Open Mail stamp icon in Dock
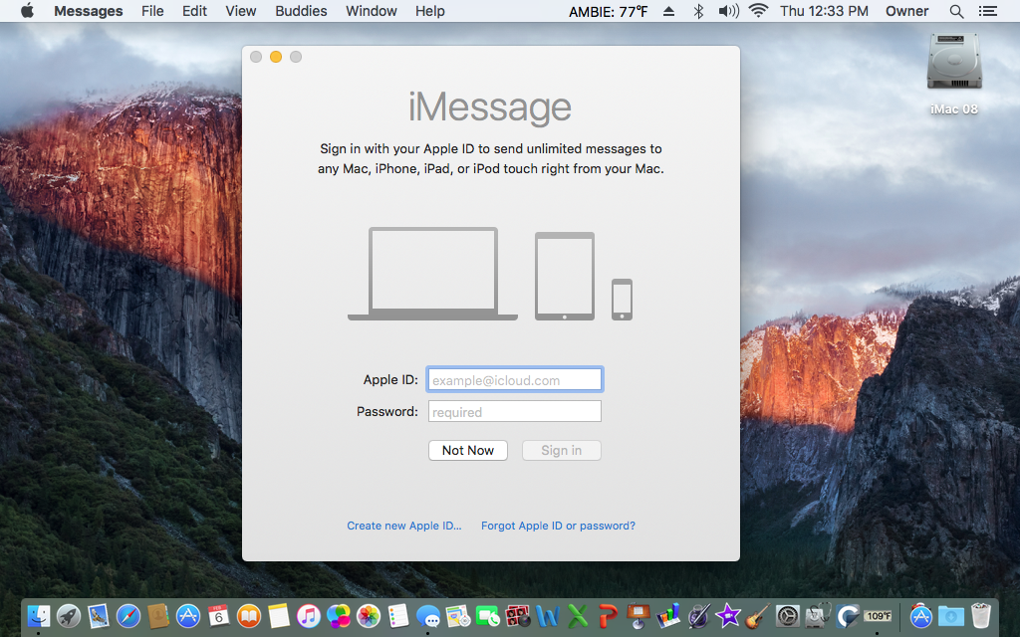Screen dimensions: 1020x637 tap(99, 615)
